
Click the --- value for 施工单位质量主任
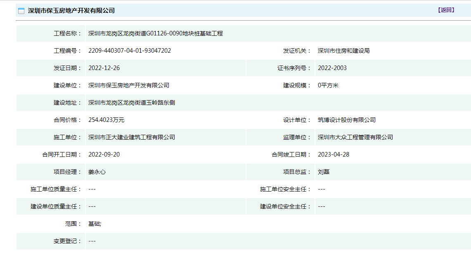(92, 189)
